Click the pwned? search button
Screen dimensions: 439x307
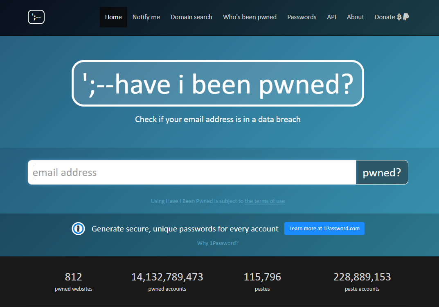pos(382,172)
